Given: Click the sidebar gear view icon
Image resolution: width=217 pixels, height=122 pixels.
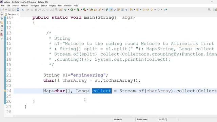Looking at the screenshot, I should pos(2,18).
